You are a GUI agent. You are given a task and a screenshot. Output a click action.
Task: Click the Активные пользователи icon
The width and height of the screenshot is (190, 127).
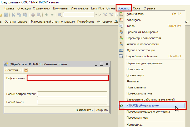(121, 44)
